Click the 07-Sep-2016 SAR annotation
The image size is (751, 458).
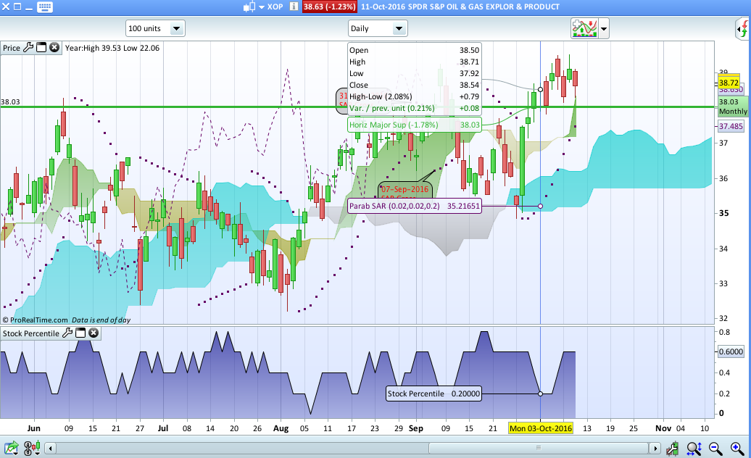click(405, 191)
